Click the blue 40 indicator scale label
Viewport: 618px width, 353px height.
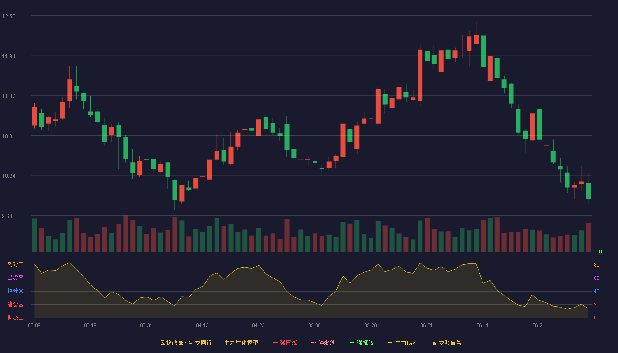click(596, 291)
